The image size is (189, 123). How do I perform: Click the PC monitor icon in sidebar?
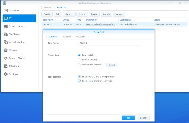point(6,18)
